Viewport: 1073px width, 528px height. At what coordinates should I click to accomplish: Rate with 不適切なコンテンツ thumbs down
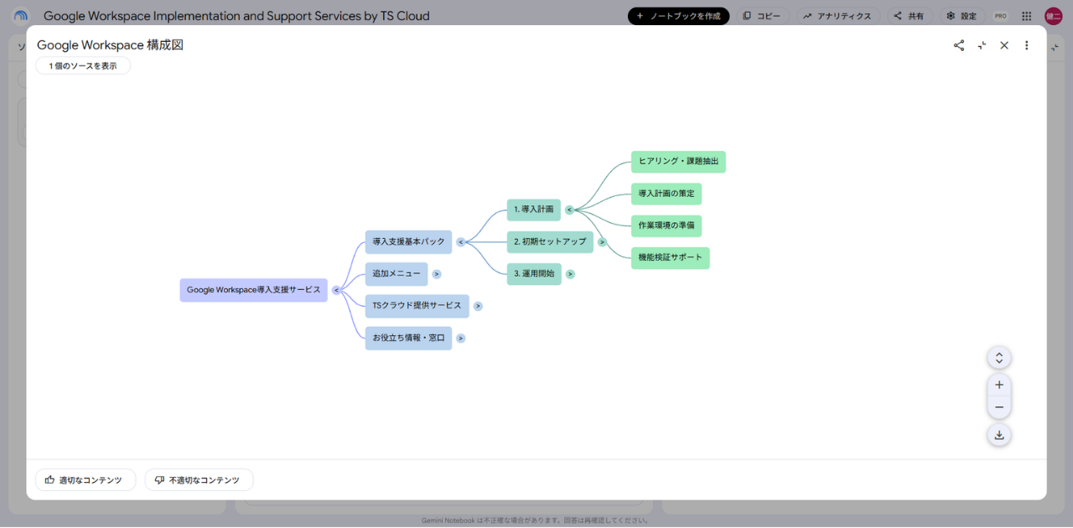pos(199,480)
